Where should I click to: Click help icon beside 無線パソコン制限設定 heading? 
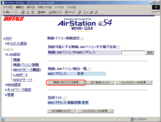[x=82, y=38]
